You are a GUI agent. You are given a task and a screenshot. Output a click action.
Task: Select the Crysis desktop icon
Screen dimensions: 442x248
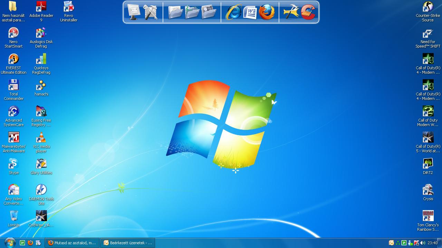428,193
